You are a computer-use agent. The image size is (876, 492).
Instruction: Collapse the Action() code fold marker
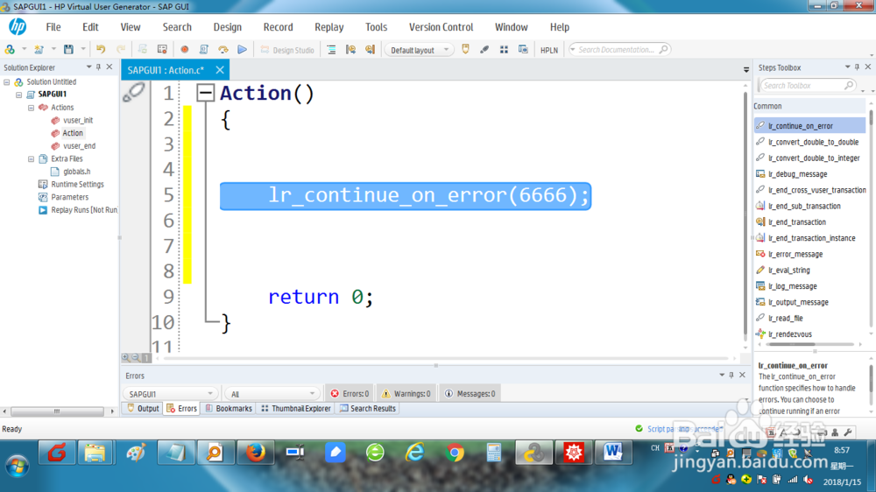coord(206,93)
